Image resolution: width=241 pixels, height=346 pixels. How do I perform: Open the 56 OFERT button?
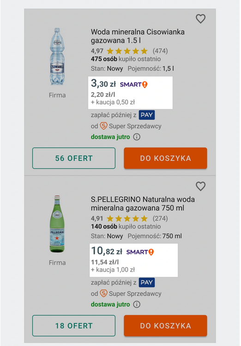[74, 158]
